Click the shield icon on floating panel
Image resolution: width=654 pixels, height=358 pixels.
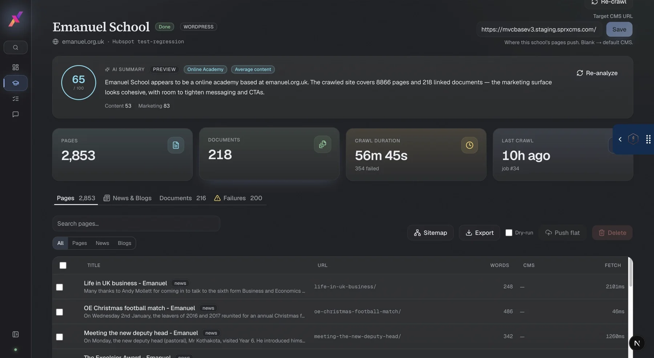tap(633, 139)
